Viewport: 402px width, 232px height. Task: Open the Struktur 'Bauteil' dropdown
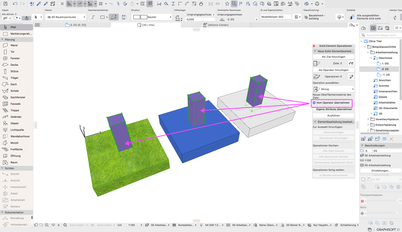click(x=152, y=17)
